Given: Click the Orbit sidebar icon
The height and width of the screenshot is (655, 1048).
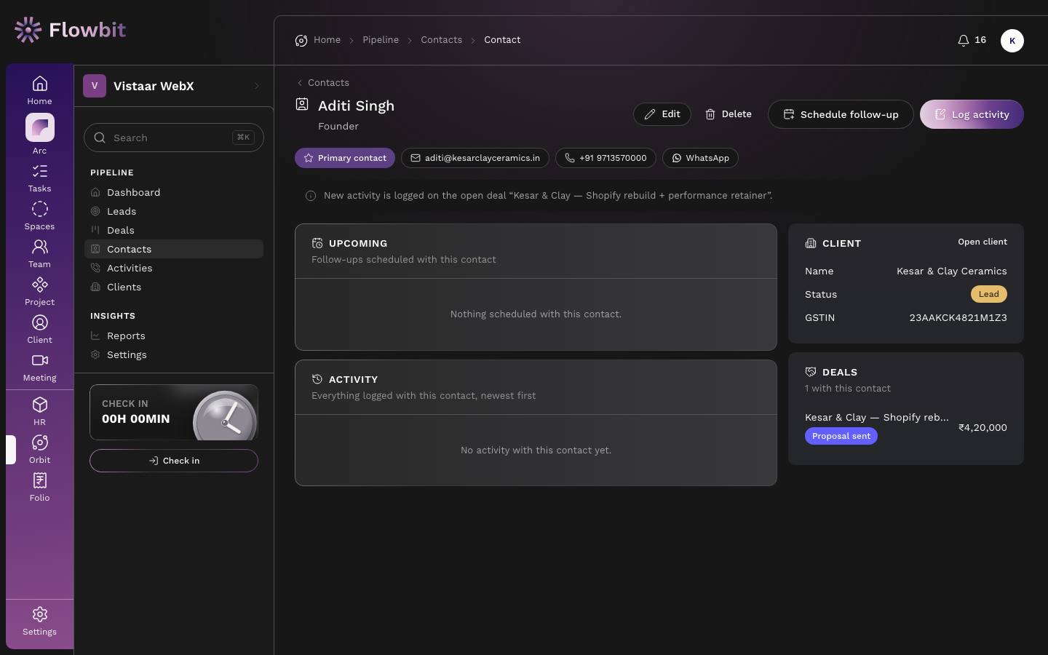Looking at the screenshot, I should click(x=39, y=450).
